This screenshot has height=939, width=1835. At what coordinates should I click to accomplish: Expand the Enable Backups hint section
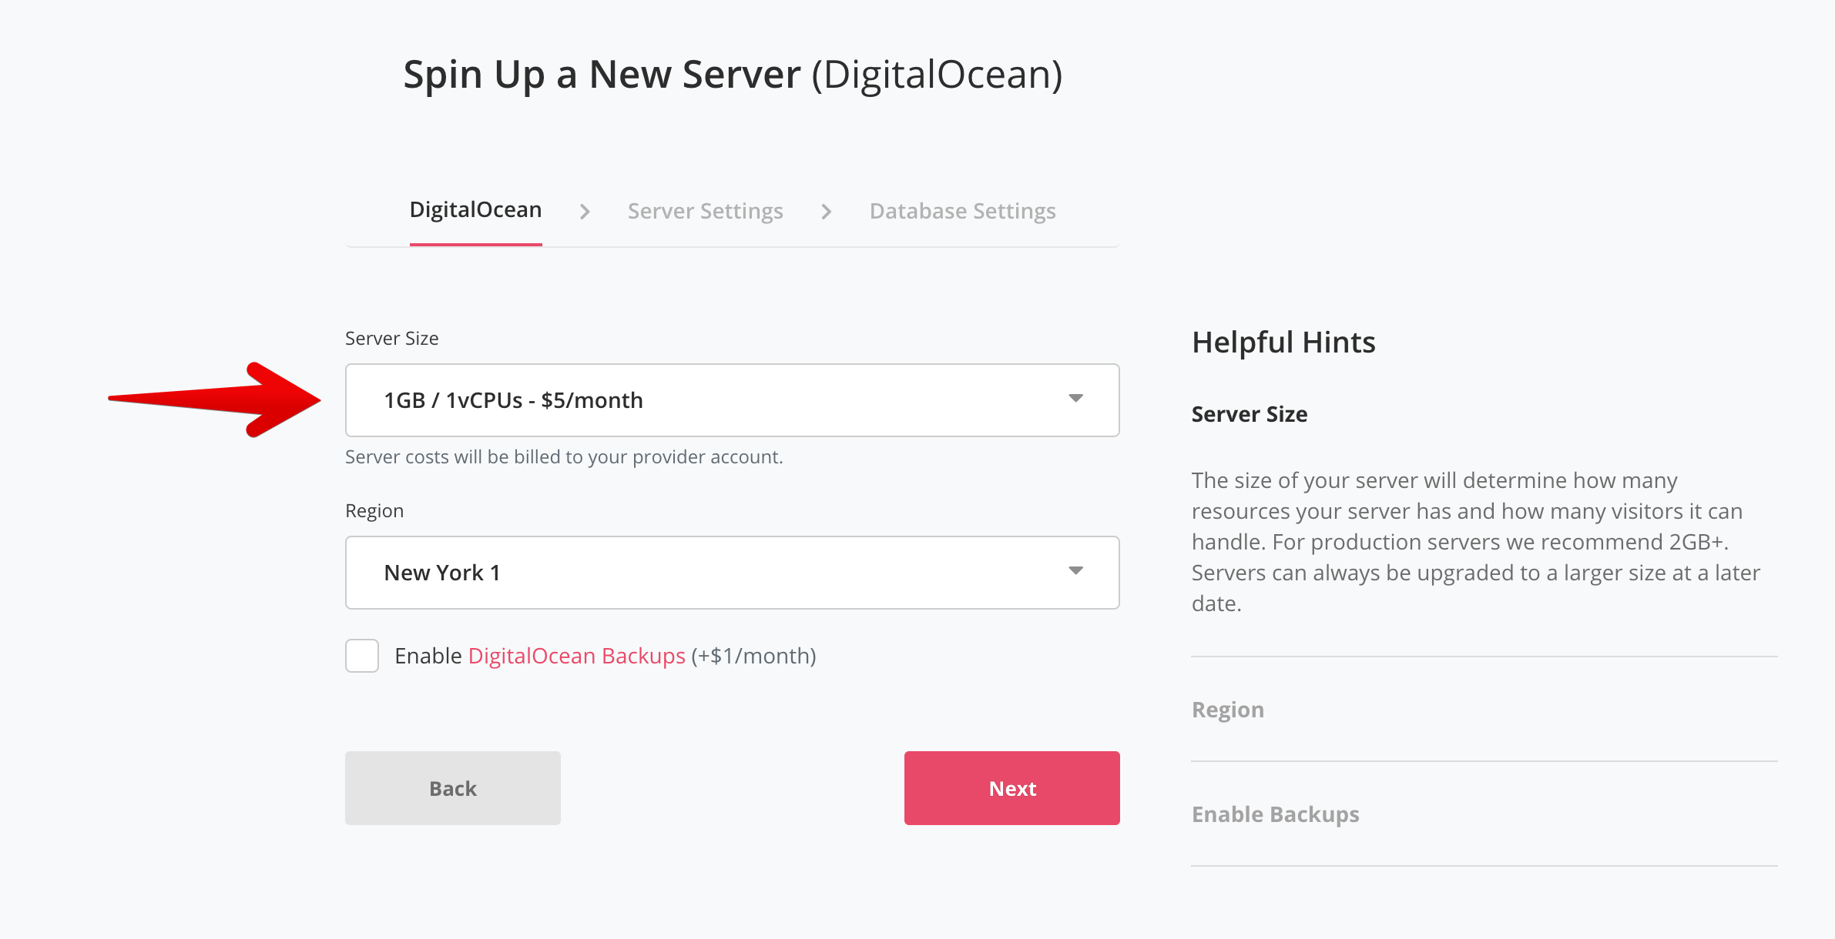[x=1275, y=814]
